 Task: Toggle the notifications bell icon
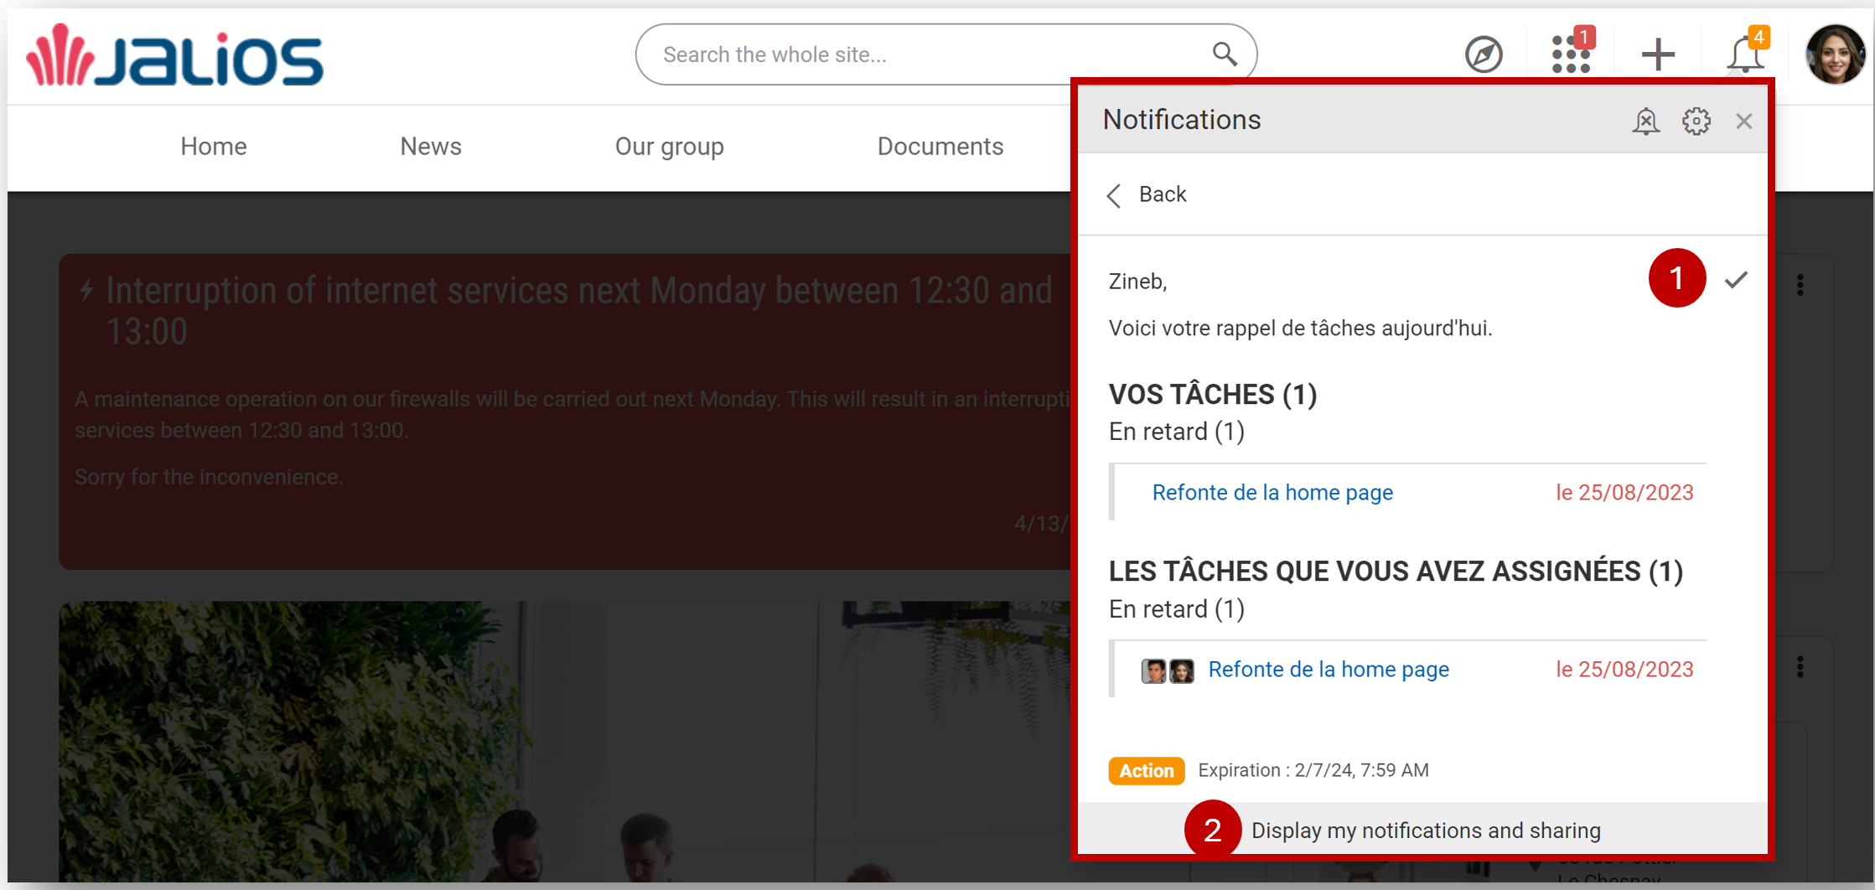pos(1744,54)
